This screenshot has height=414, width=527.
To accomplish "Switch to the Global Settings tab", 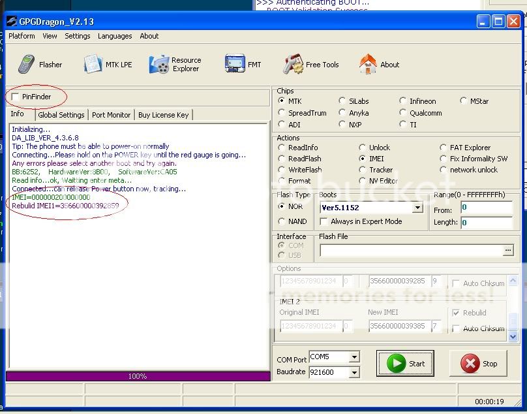I will 61,115.
